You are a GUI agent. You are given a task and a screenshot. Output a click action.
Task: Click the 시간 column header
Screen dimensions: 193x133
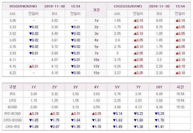coord(180,87)
